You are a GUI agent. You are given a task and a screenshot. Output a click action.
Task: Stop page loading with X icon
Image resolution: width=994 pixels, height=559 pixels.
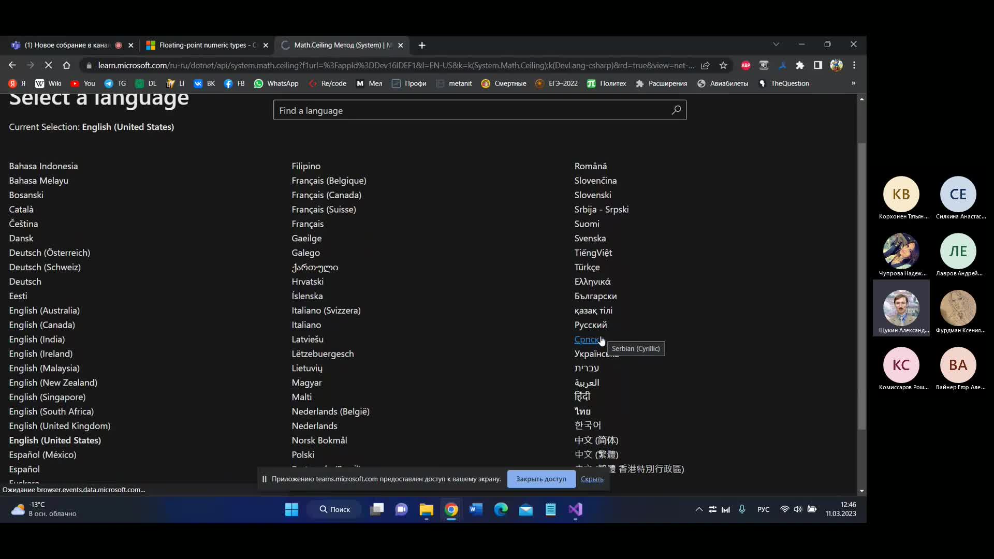48,65
